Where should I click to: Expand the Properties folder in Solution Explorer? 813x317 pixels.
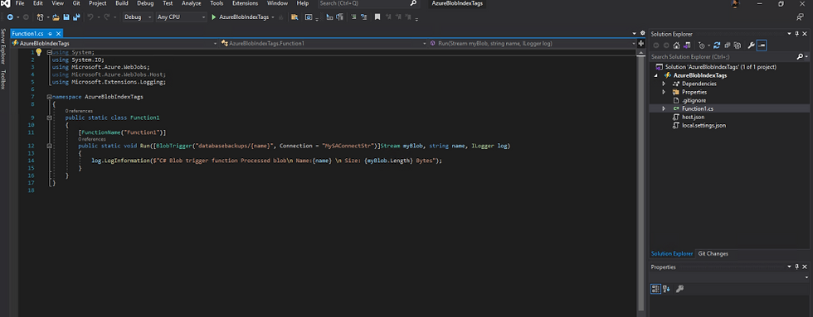point(664,92)
